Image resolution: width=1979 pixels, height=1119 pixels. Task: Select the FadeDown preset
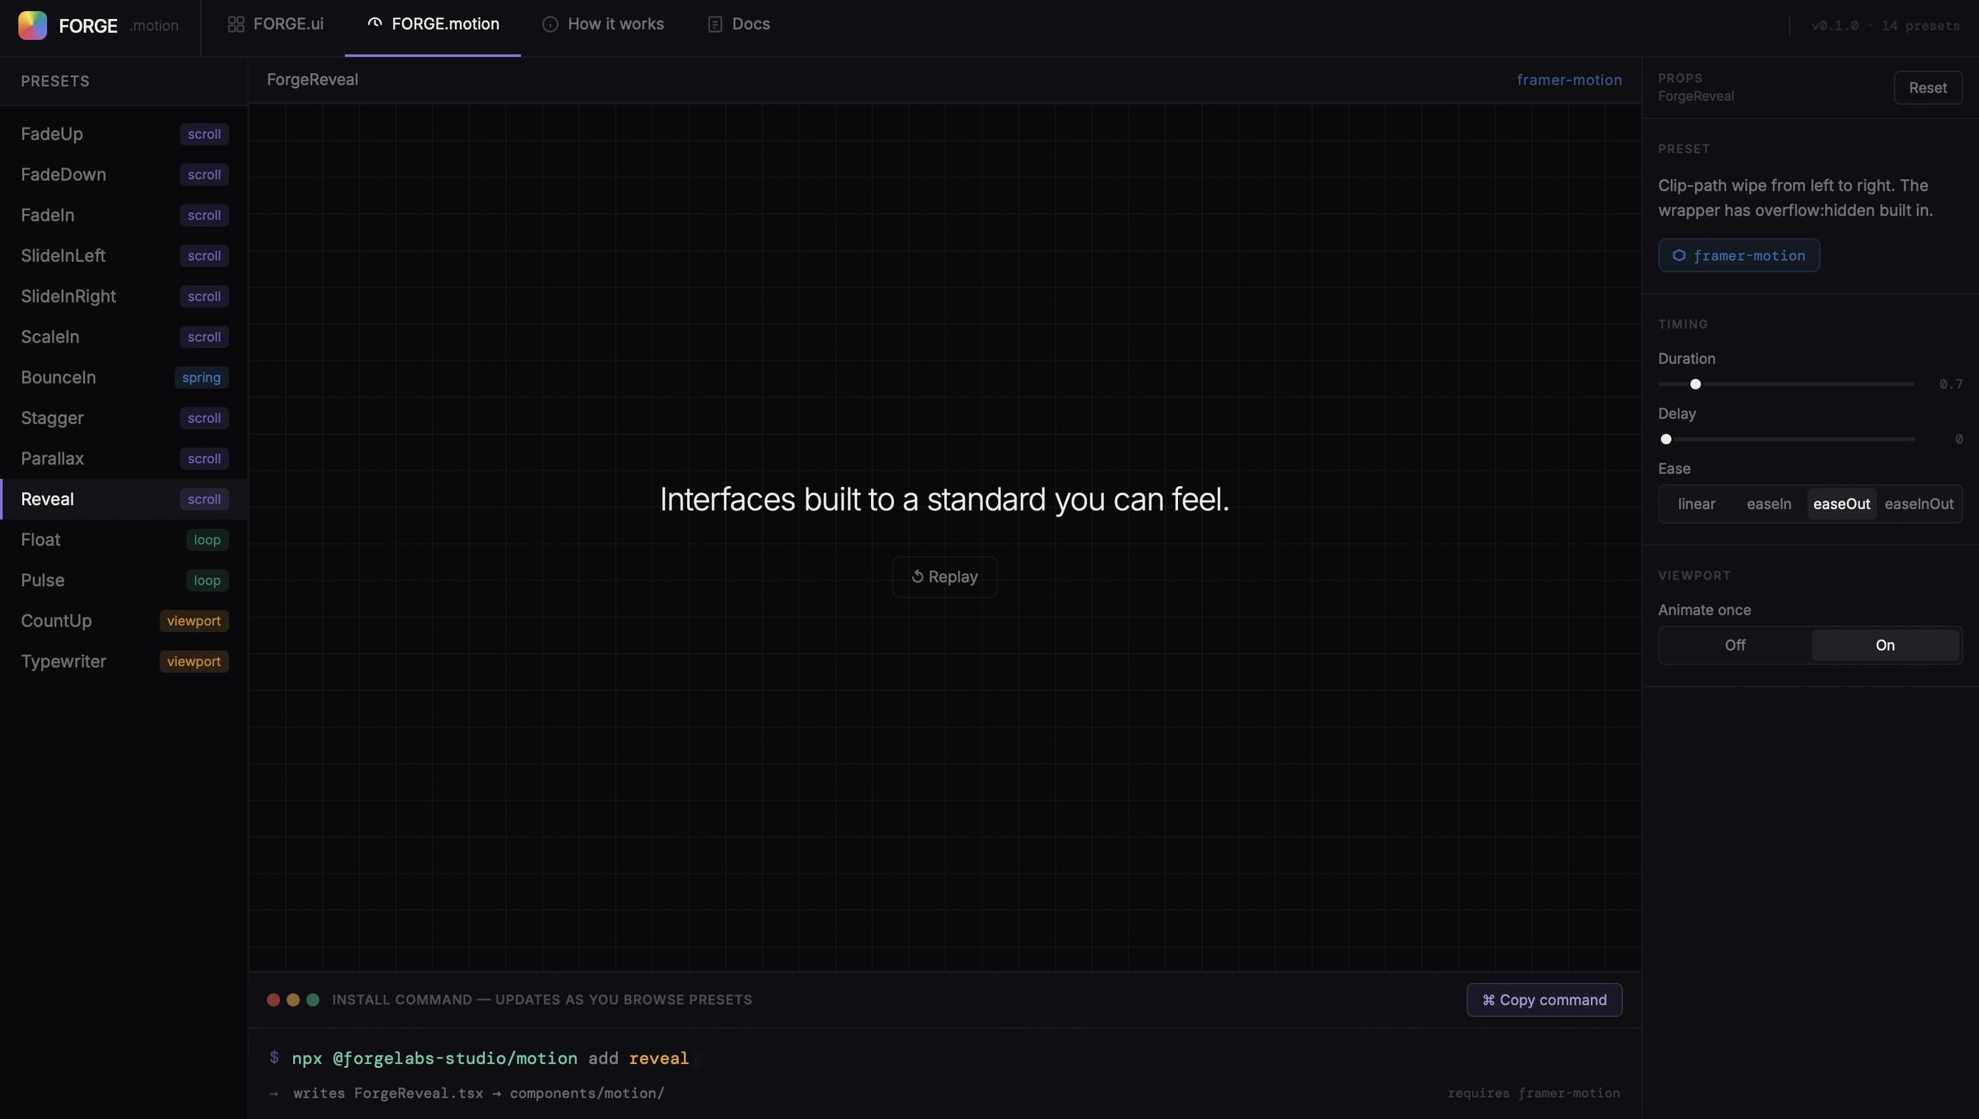[124, 175]
